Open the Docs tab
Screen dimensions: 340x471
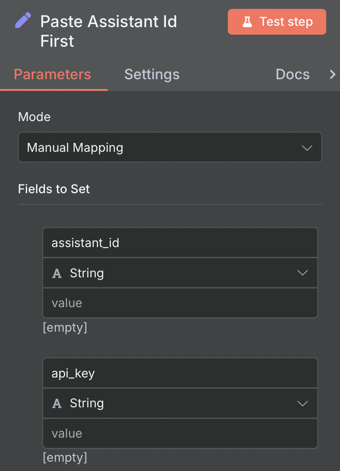tap(292, 74)
